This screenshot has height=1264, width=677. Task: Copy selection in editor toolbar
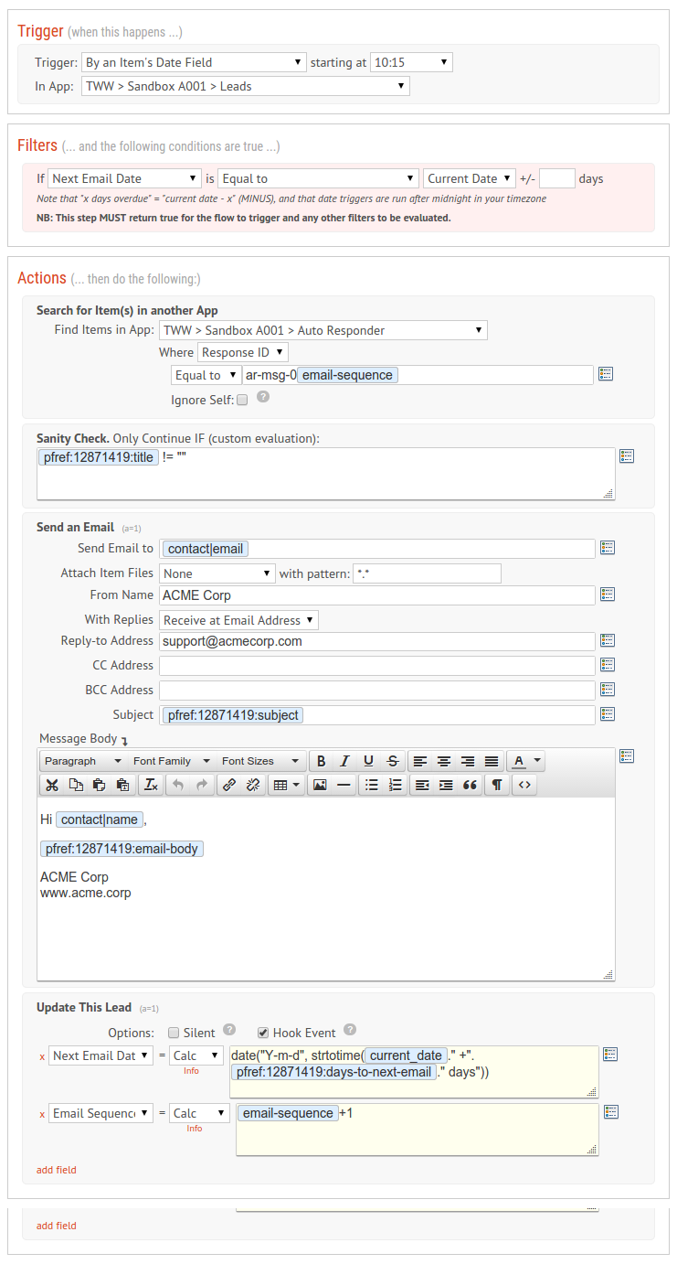[76, 785]
